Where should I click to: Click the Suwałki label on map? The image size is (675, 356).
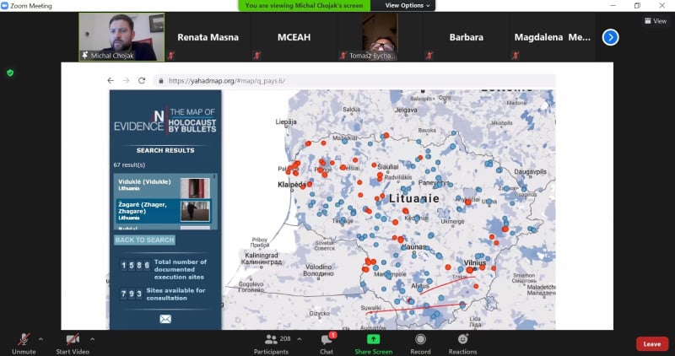(370, 308)
